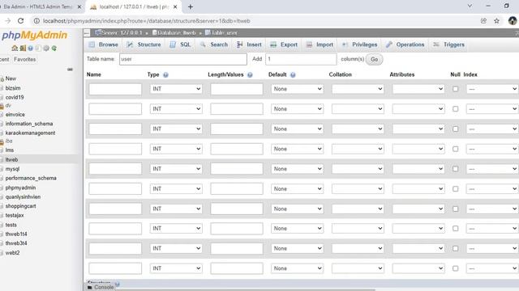Open Type INT dropdown in first row
The width and height of the screenshot is (519, 291).
pyautogui.click(x=176, y=89)
